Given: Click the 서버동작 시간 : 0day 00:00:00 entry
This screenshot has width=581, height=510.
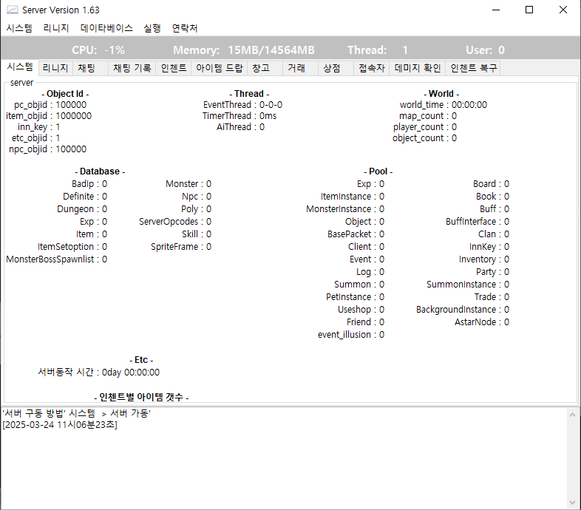Looking at the screenshot, I should click(98, 373).
